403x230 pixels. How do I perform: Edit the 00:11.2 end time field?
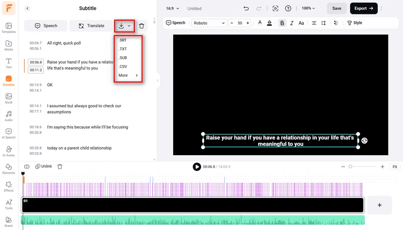(36, 70)
